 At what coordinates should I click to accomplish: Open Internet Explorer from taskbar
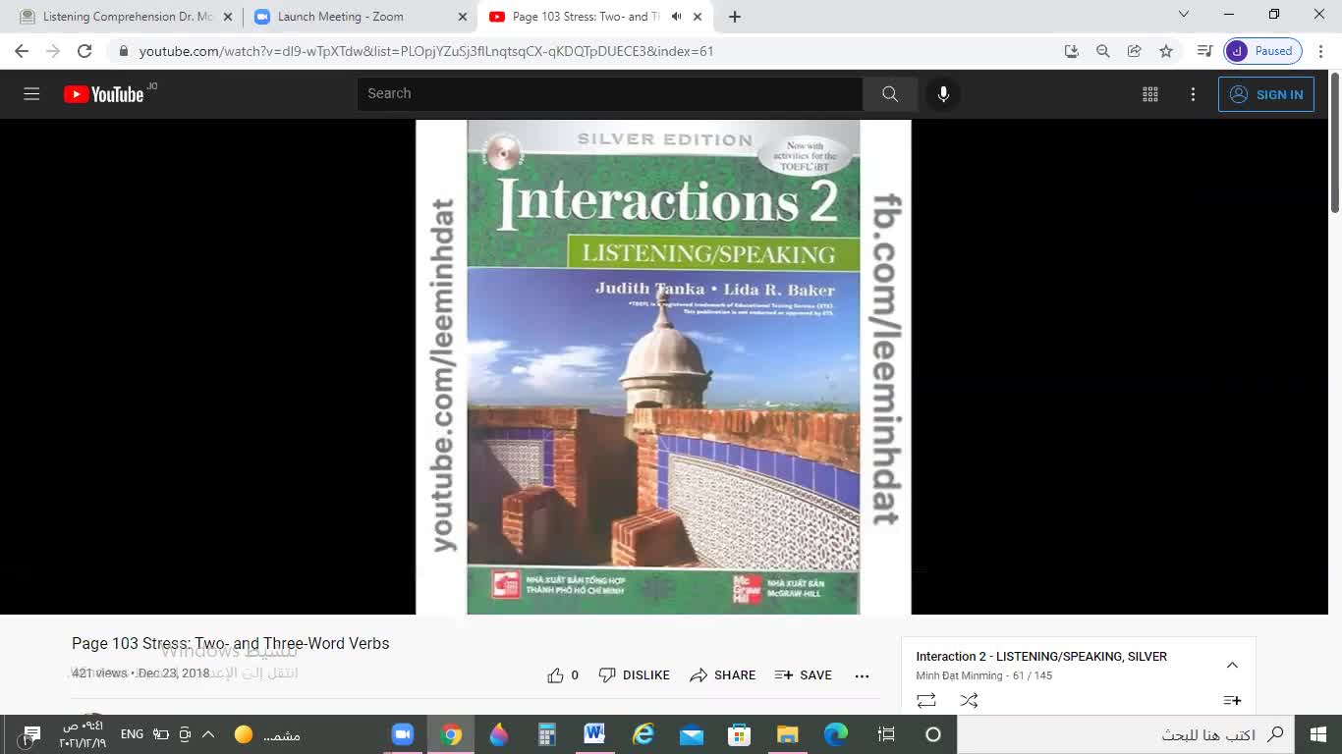[x=643, y=734]
